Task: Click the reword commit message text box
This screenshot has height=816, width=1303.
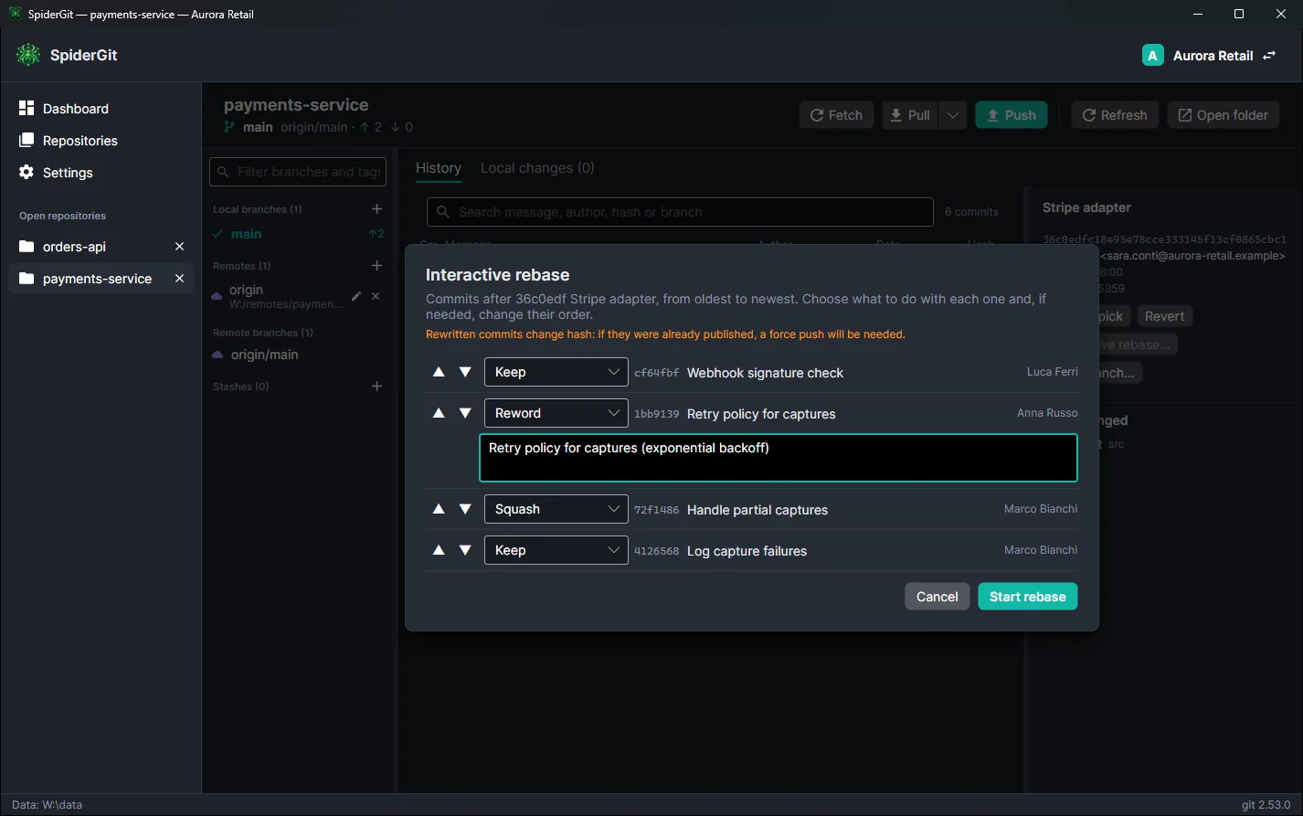Action: point(779,458)
